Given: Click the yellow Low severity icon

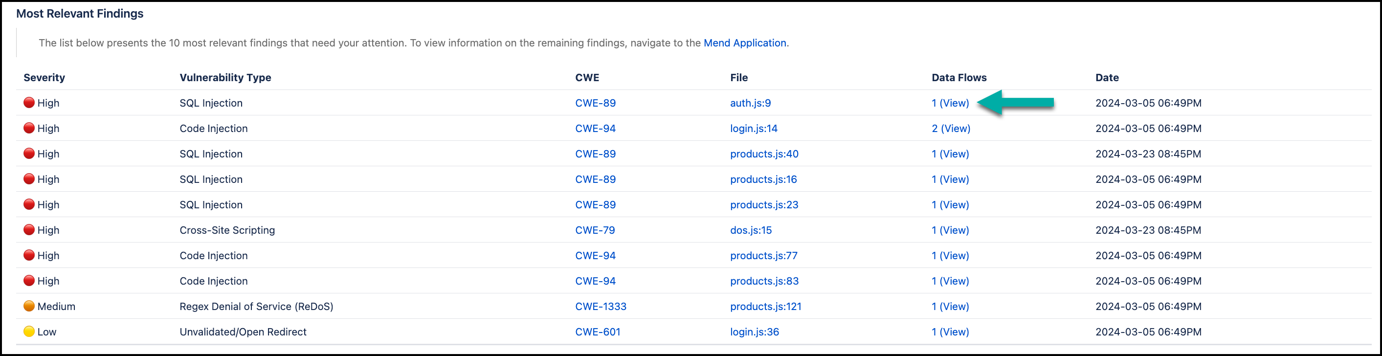Looking at the screenshot, I should [x=29, y=332].
